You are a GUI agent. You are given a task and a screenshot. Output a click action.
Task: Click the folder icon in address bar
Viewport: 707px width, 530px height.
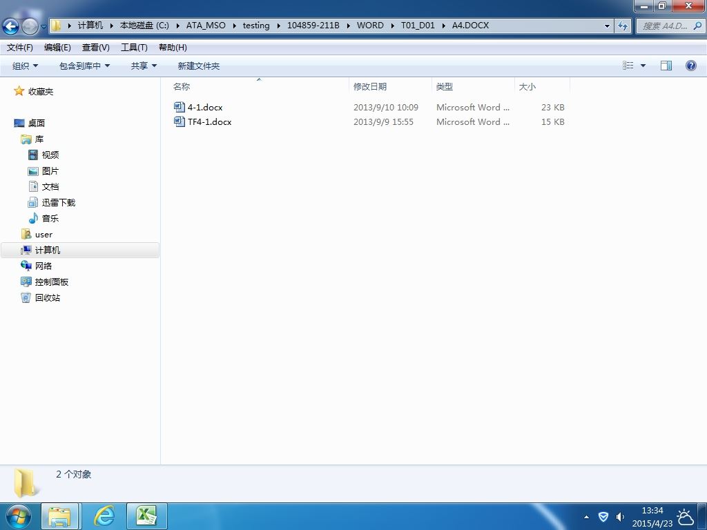coord(57,26)
